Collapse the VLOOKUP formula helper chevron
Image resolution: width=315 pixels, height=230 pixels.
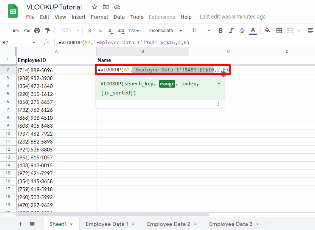coord(219,83)
